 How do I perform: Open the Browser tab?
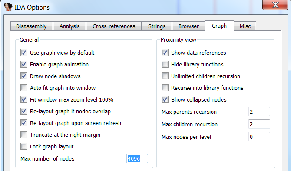(x=188, y=26)
